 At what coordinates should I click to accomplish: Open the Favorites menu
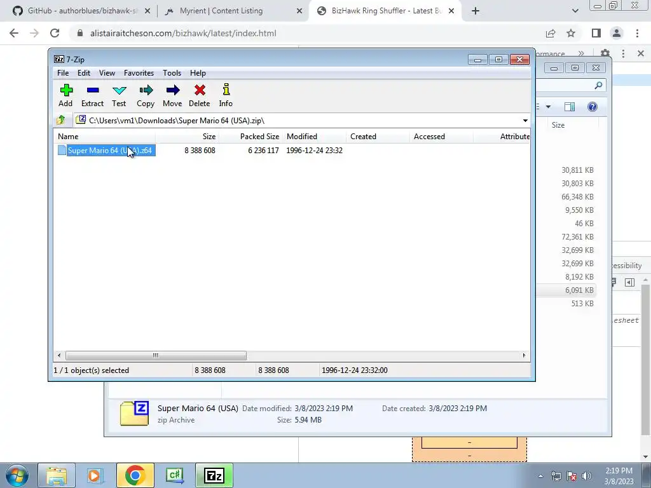[139, 73]
